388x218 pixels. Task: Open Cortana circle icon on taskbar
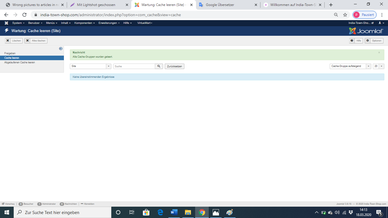(x=118, y=212)
